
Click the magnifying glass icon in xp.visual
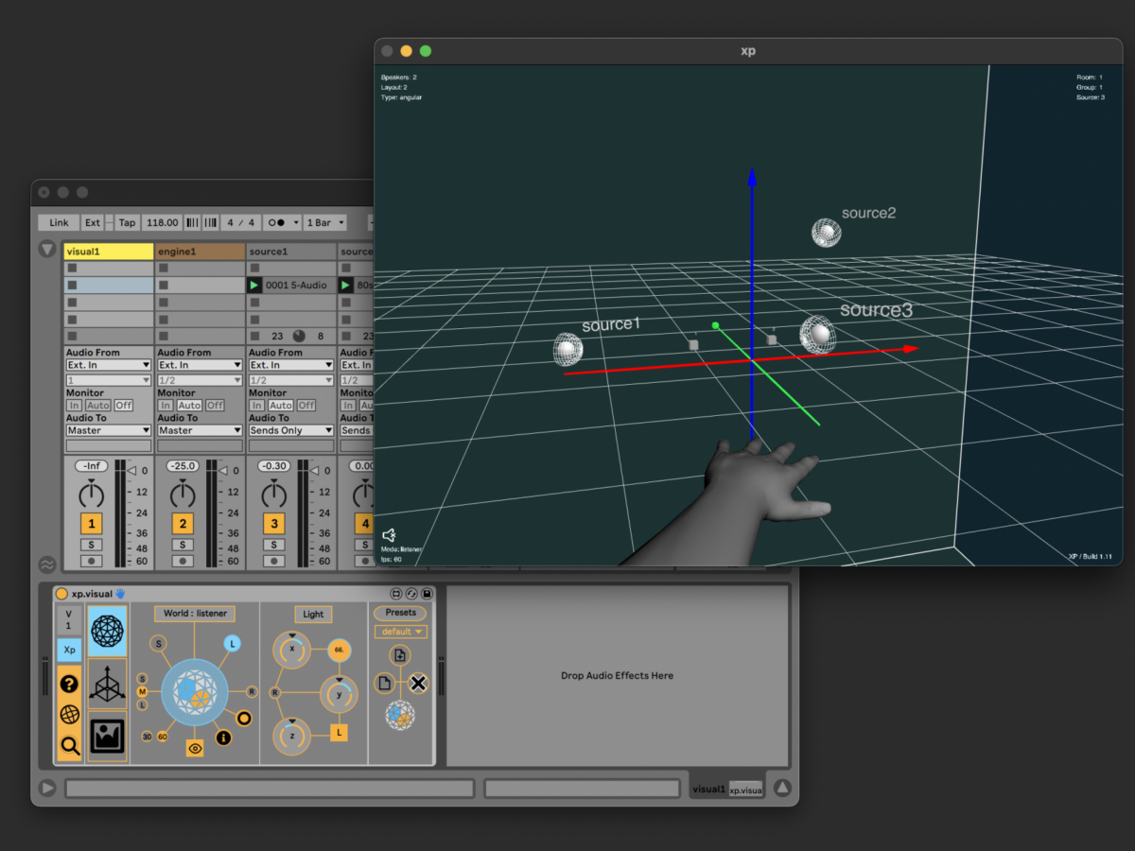tap(69, 746)
